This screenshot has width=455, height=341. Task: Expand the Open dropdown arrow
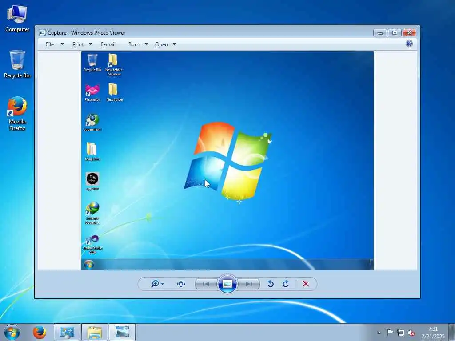(x=174, y=44)
